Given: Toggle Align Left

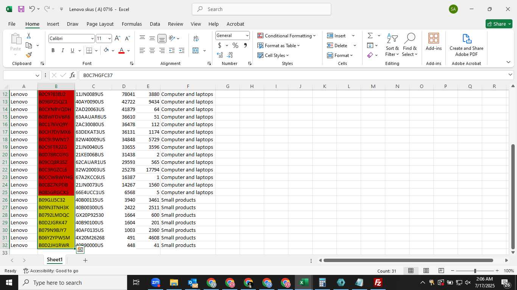Looking at the screenshot, I should point(142,50).
